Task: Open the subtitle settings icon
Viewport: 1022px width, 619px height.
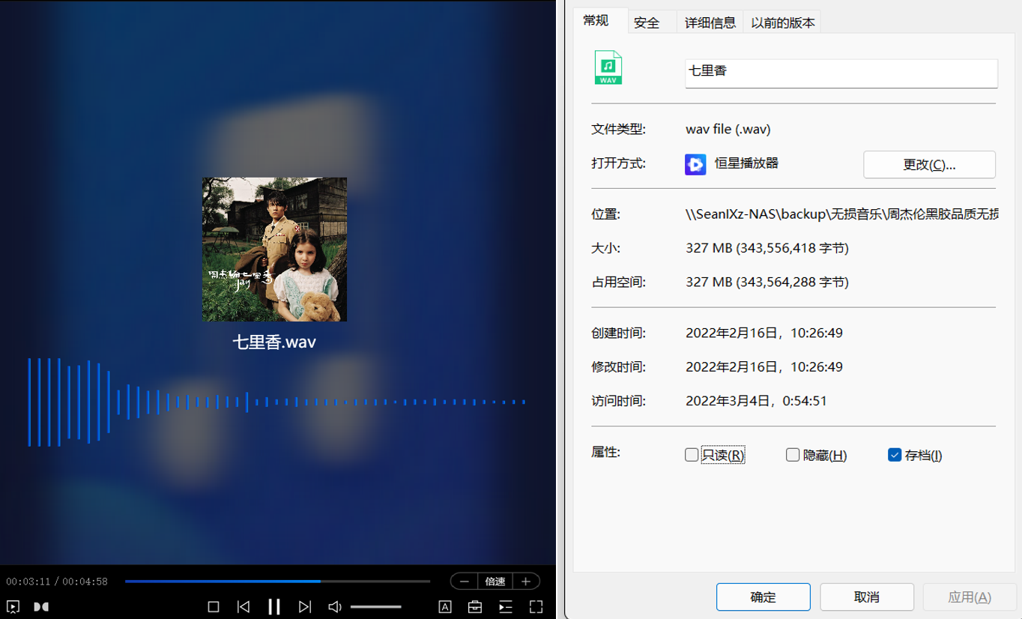Action: (x=445, y=607)
